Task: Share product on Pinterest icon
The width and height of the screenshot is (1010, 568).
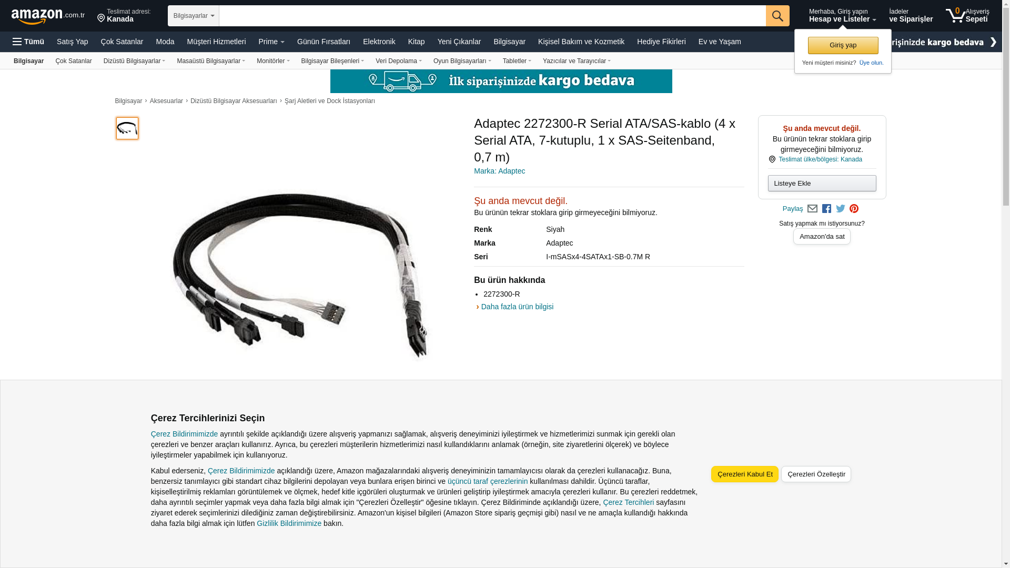Action: pyautogui.click(x=854, y=209)
